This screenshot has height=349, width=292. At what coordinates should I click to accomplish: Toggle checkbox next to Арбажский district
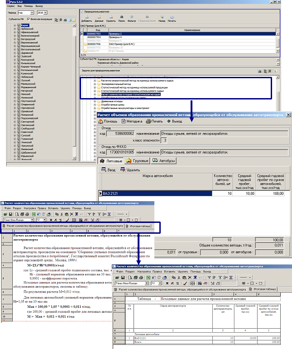[x=19, y=29]
